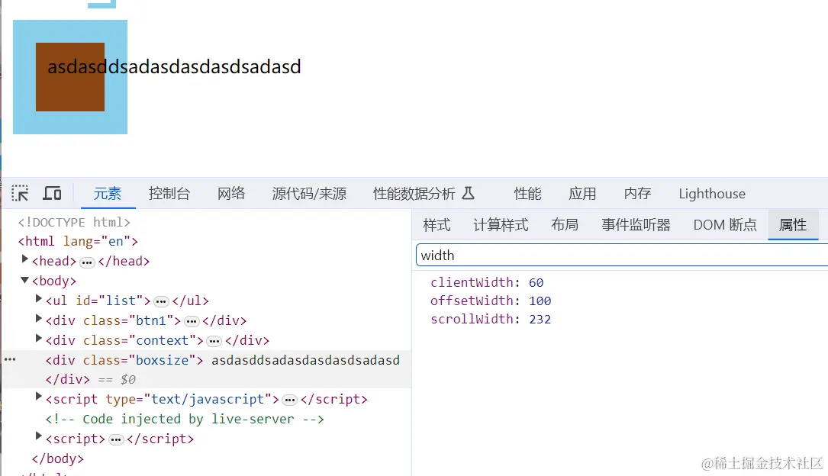Expand the ul id="list" arrow
The width and height of the screenshot is (828, 476).
38,299
